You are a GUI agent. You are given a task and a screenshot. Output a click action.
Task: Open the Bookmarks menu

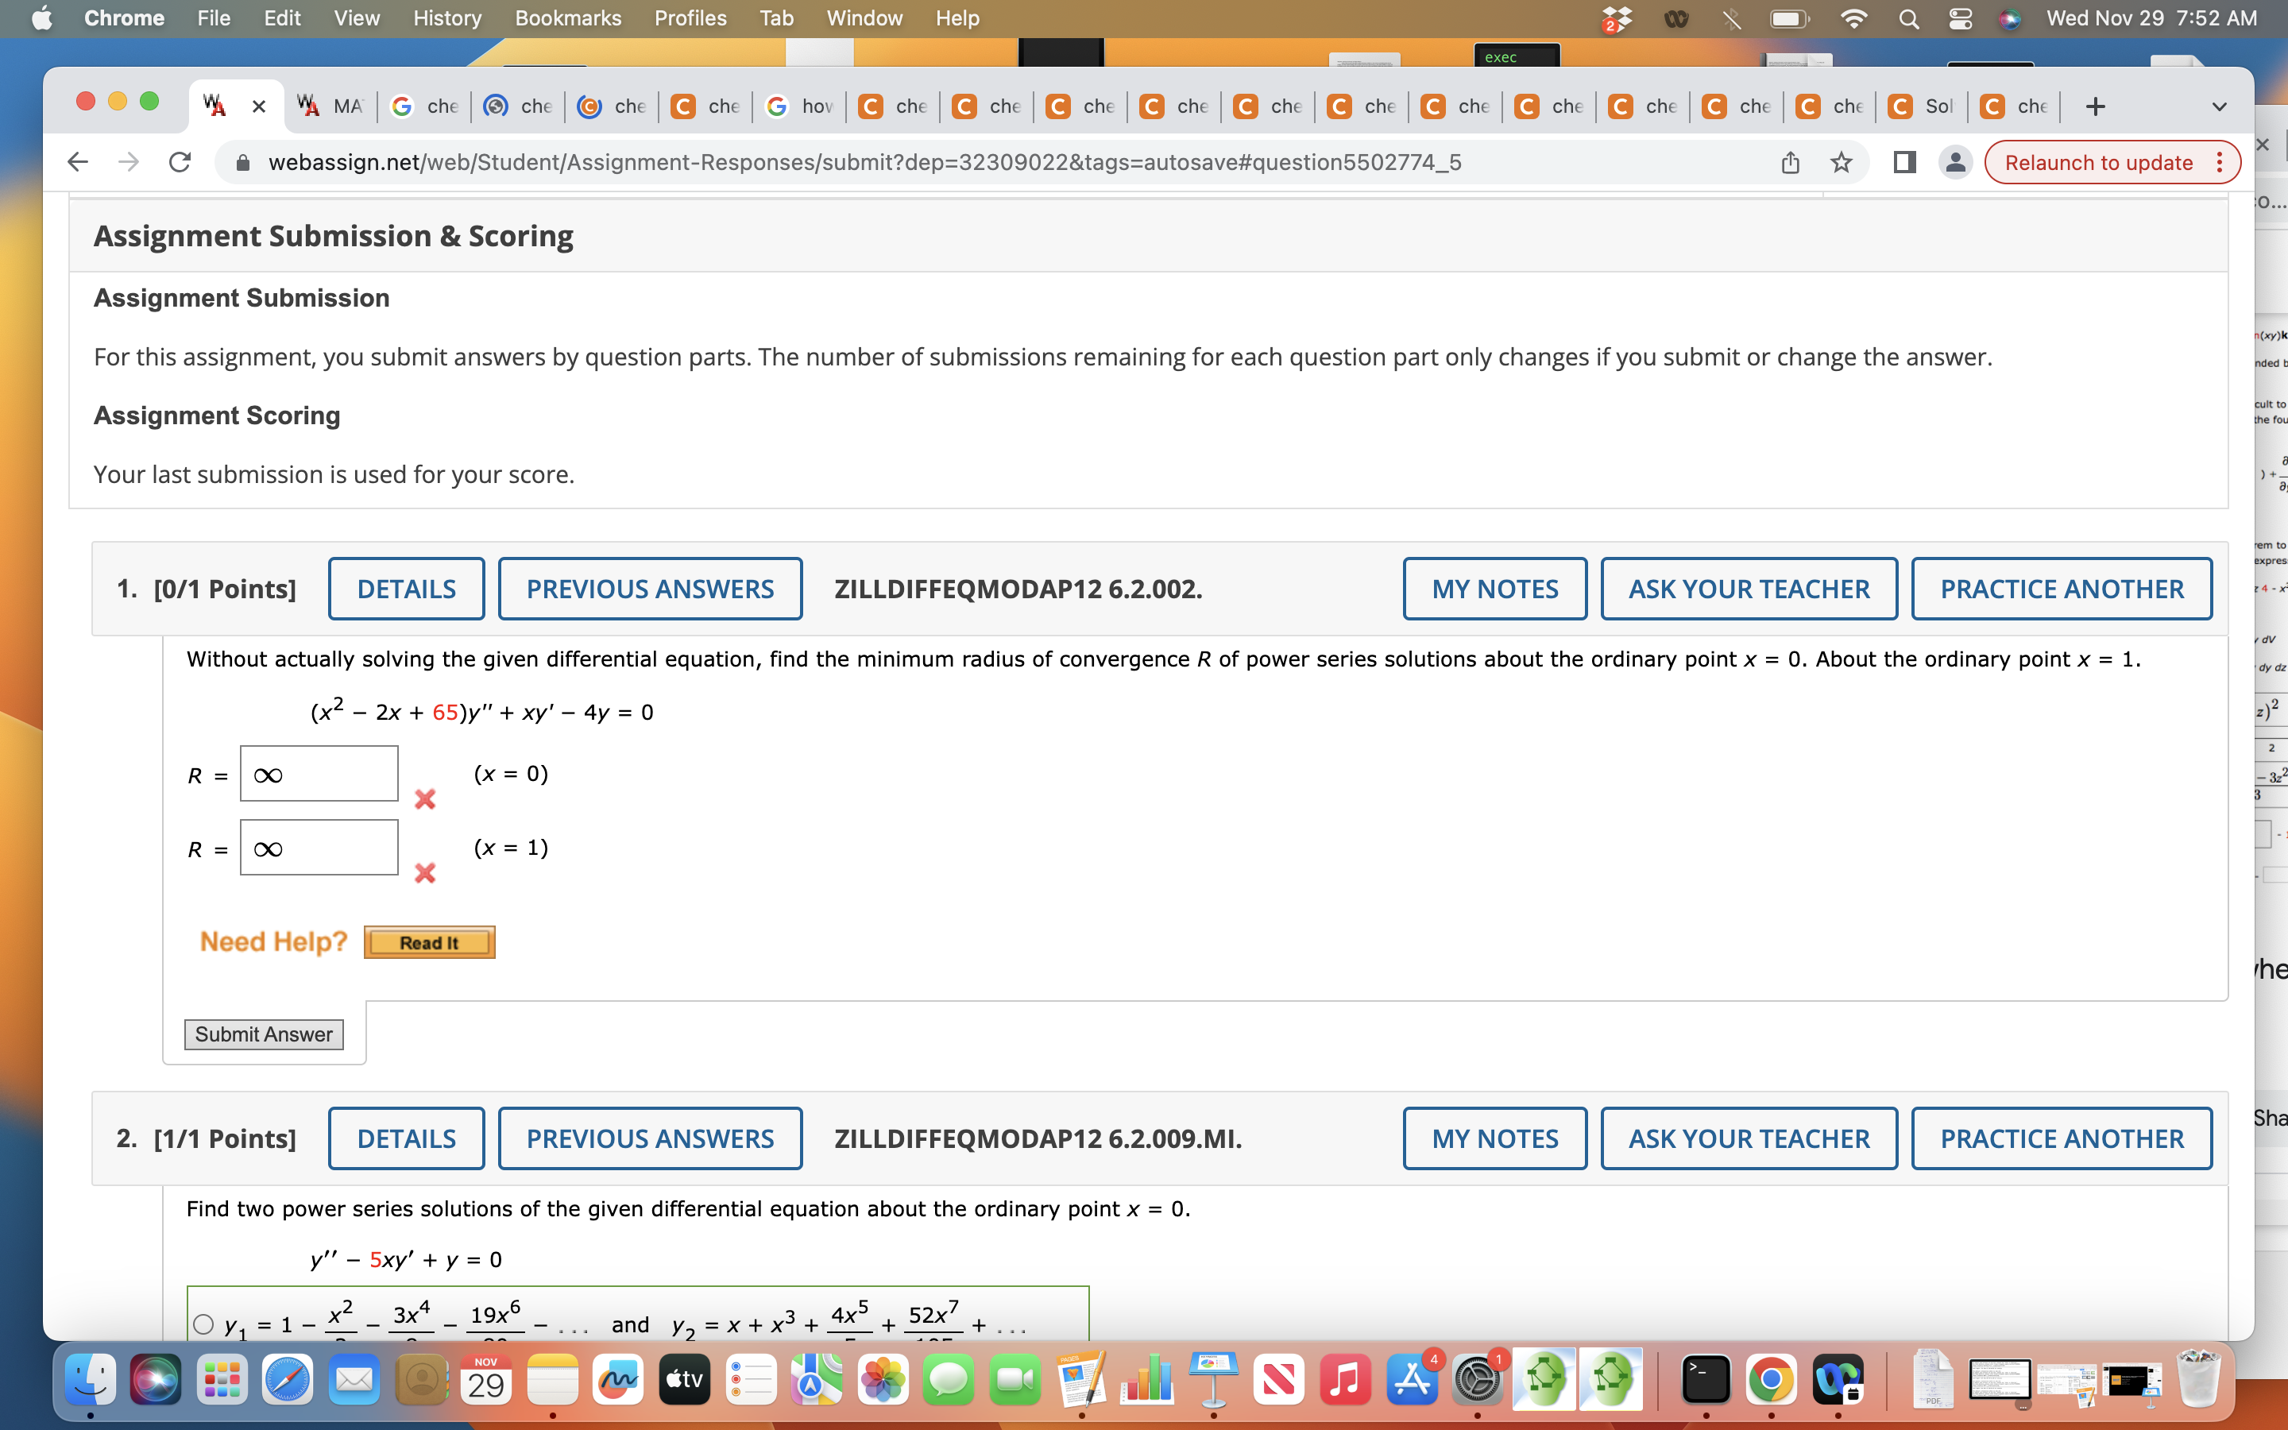(x=567, y=18)
